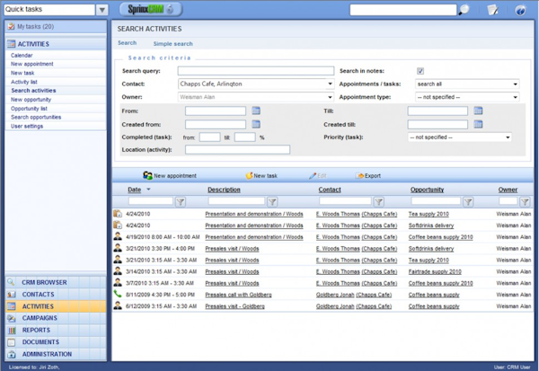Image resolution: width=539 pixels, height=371 pixels.
Task: Apply the Description column filter funnel
Action: pyautogui.click(x=272, y=202)
